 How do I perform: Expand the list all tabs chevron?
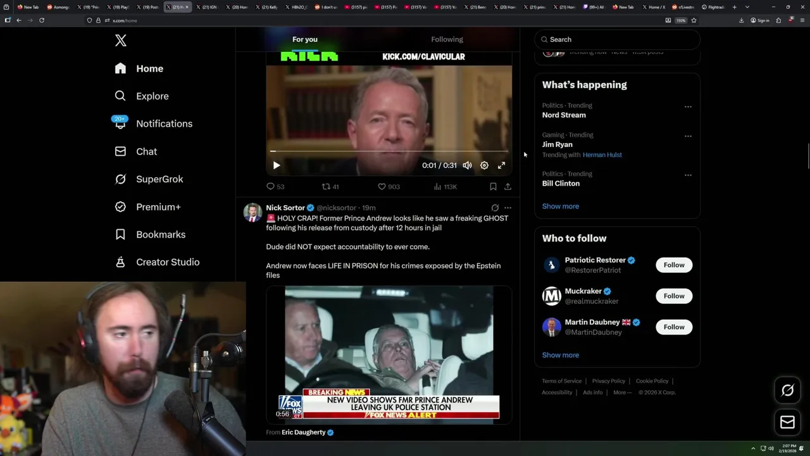pyautogui.click(x=747, y=7)
